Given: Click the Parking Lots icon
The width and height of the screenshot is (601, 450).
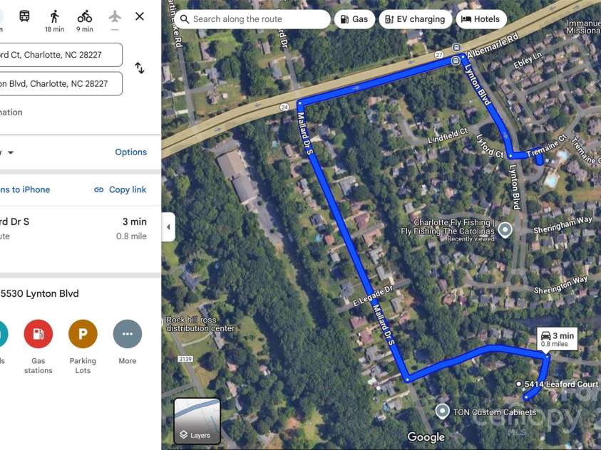Looking at the screenshot, I should click(83, 334).
